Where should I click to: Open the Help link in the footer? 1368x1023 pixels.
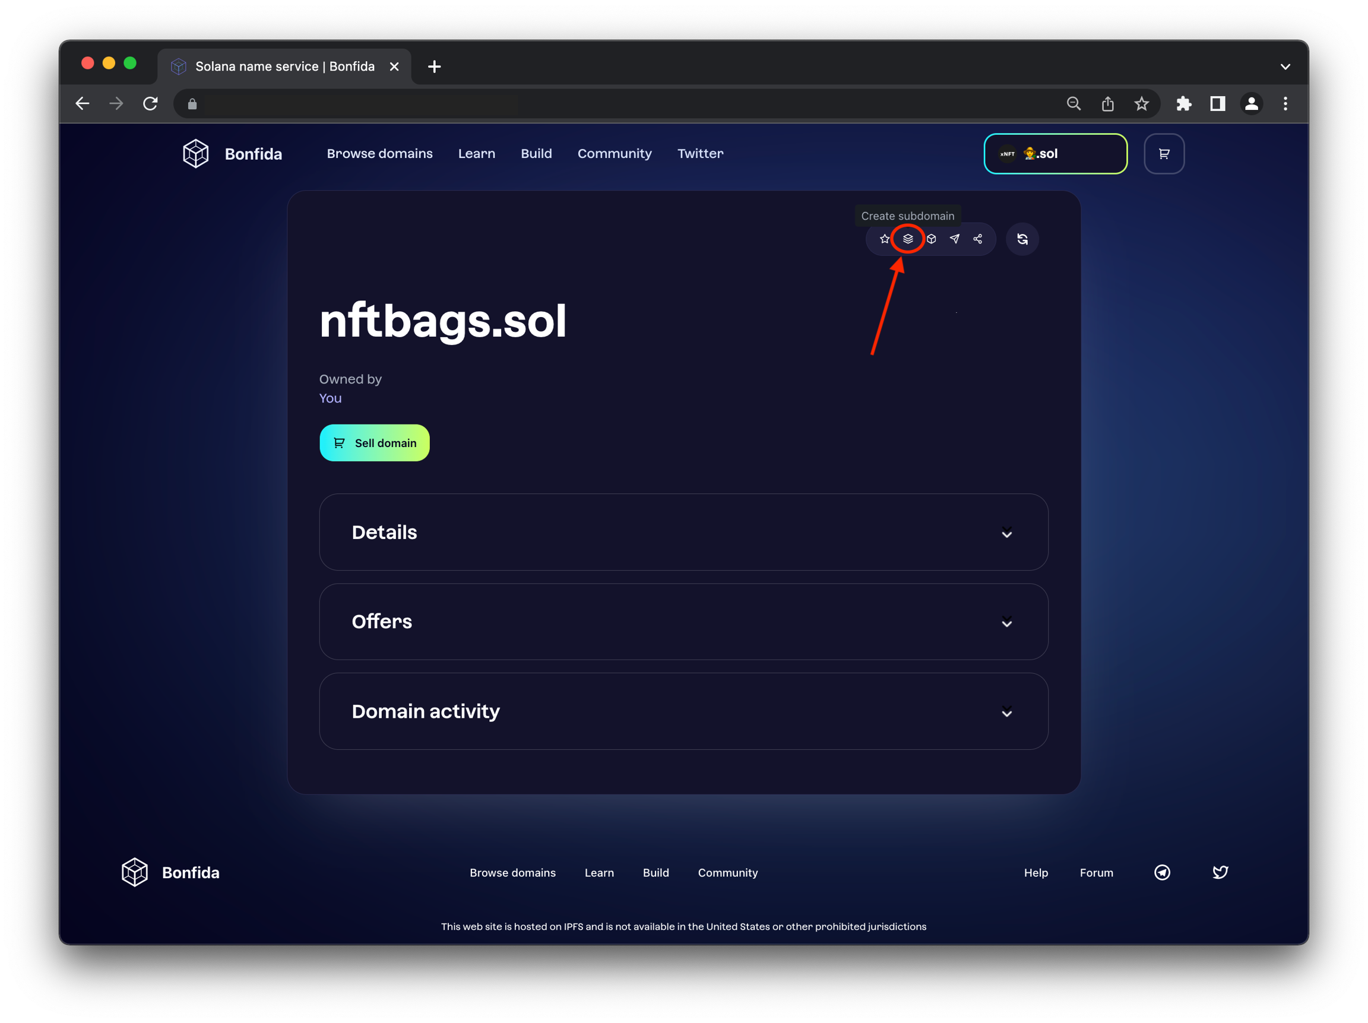tap(1035, 873)
